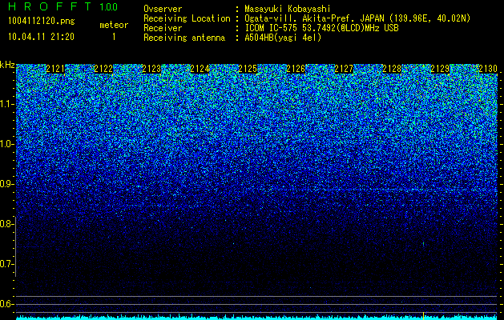Click the 0.8 kHz axis label
Screen dimensions: 504x320
pyautogui.click(x=6, y=224)
